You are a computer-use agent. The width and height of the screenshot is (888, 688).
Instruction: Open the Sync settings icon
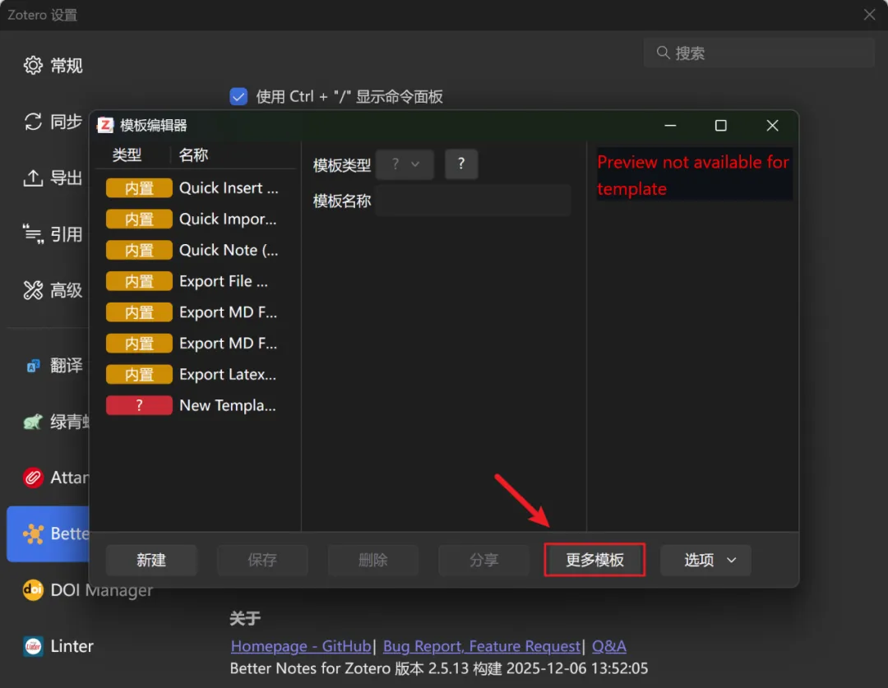[33, 121]
